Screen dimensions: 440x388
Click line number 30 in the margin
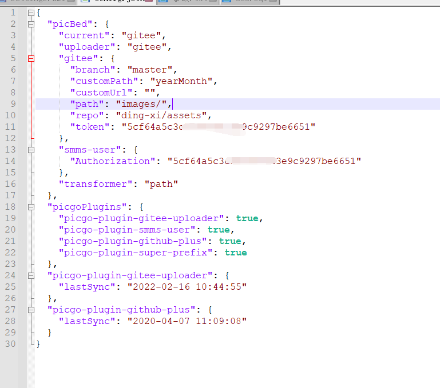pos(10,344)
